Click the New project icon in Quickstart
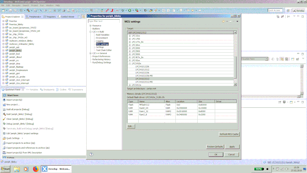 [x=4, y=105]
